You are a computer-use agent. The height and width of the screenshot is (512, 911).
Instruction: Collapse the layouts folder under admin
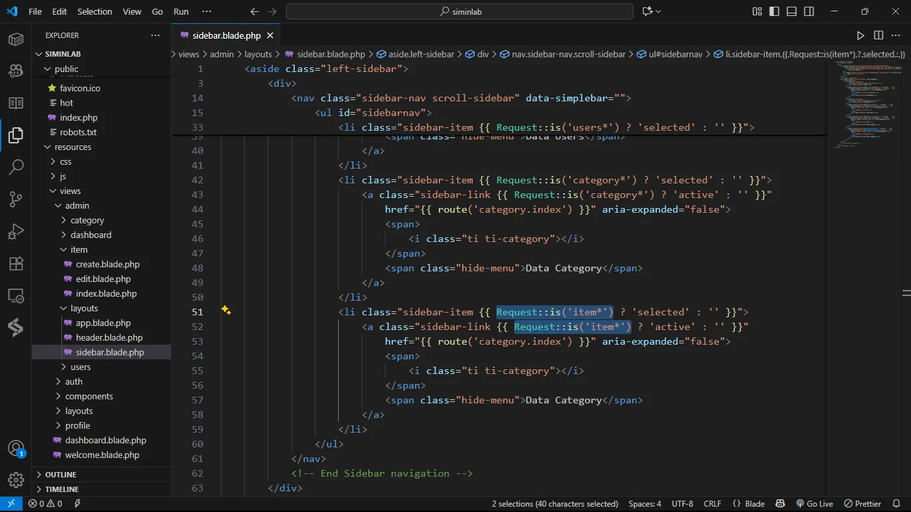tap(84, 308)
